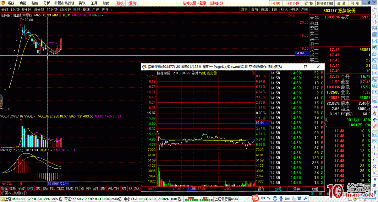Screen dimensions: 378x202
Task: Click 操作 in the intraday popup
Action: click(x=261, y=189)
